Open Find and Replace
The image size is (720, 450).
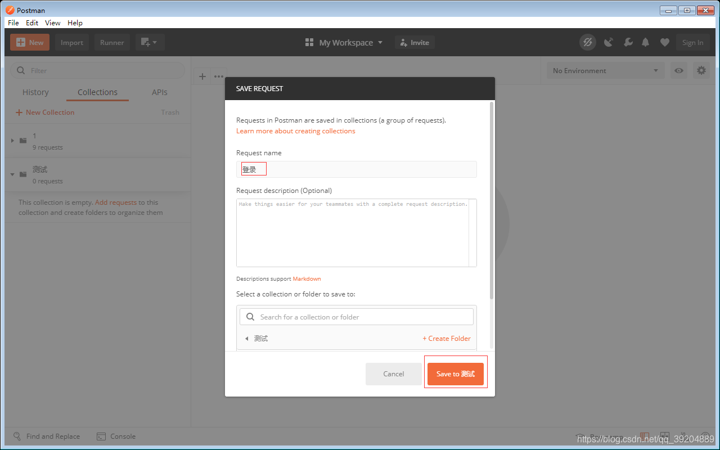coord(46,436)
